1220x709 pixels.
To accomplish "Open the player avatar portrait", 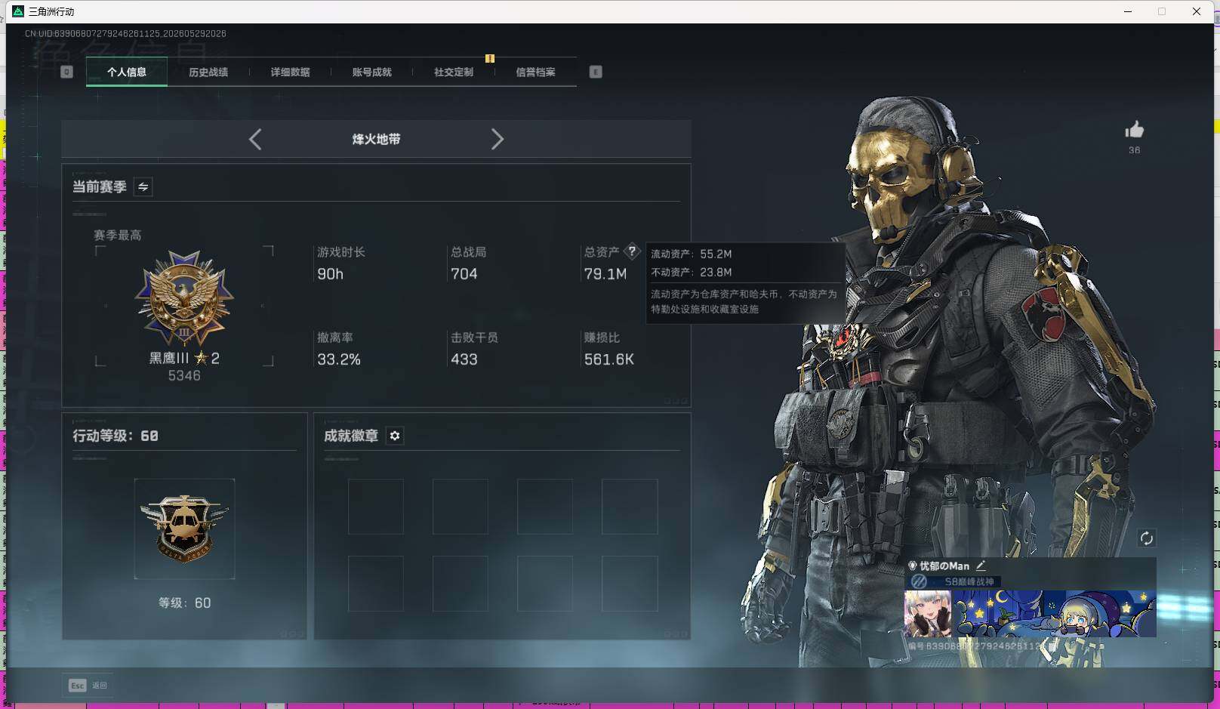I will pos(928,614).
